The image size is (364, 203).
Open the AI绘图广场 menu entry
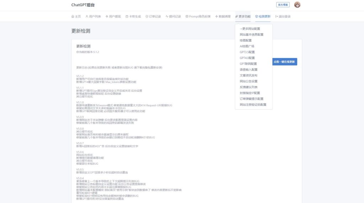tap(247, 46)
